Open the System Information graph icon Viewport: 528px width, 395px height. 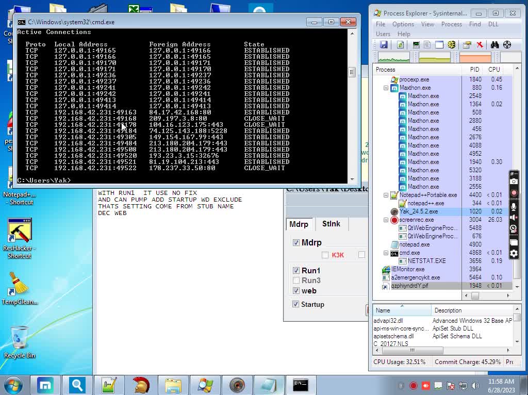416,45
